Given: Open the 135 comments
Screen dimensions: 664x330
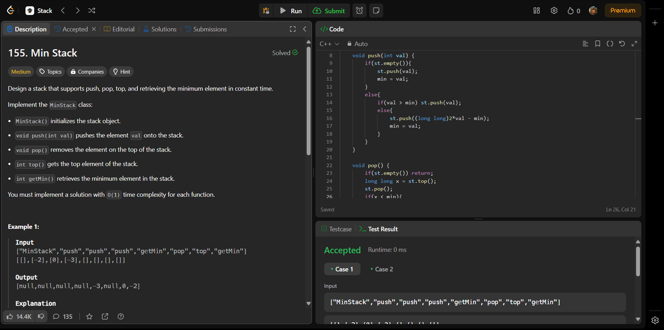Looking at the screenshot, I should pyautogui.click(x=63, y=317).
